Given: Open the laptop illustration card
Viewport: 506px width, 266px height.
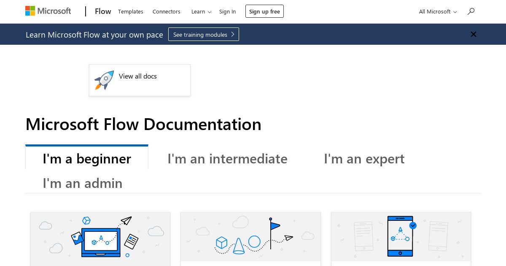Looking at the screenshot, I should [100, 239].
